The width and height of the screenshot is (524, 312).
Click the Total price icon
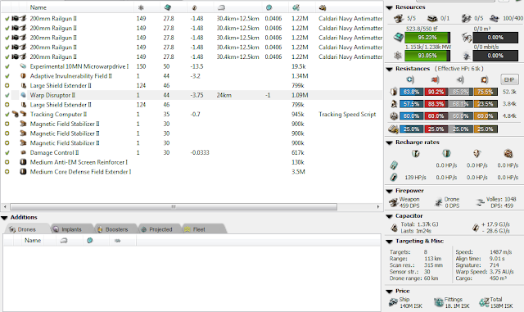coord(484,303)
